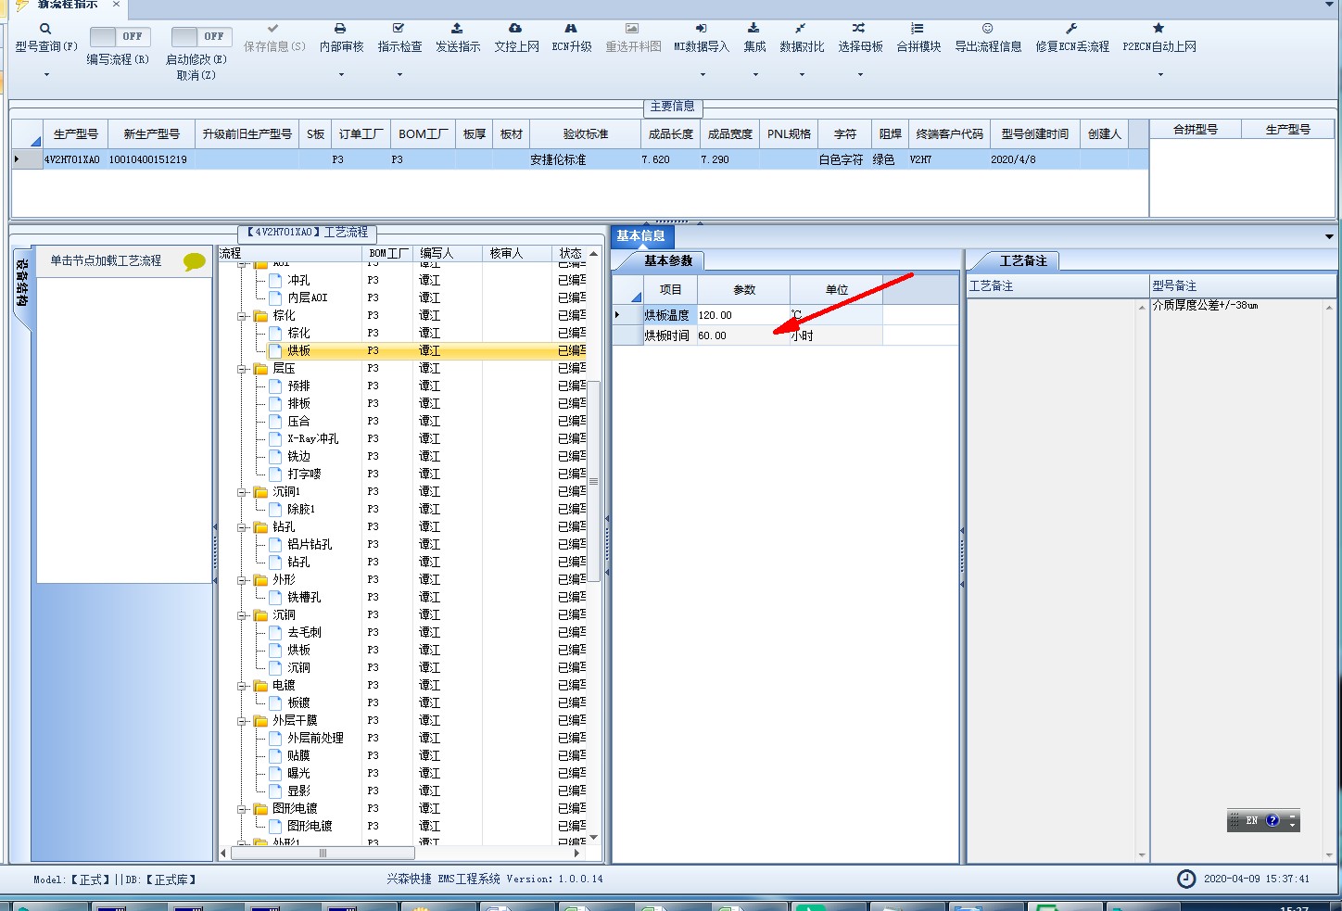1342x911 pixels.
Task: Click the 层压 folder icon
Action: 261,368
